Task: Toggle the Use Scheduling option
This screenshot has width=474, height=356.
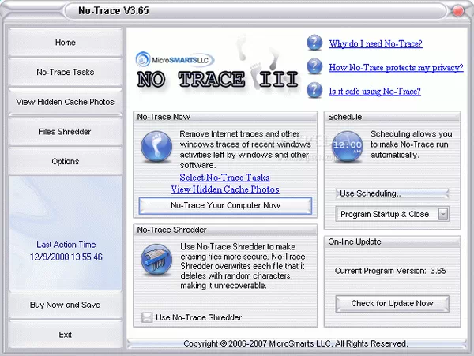Action: pyautogui.click(x=392, y=193)
